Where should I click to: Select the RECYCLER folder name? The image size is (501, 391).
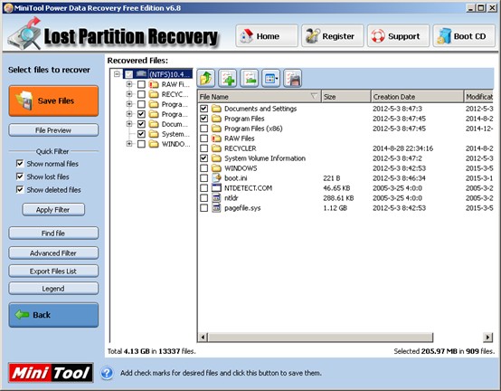(x=241, y=148)
